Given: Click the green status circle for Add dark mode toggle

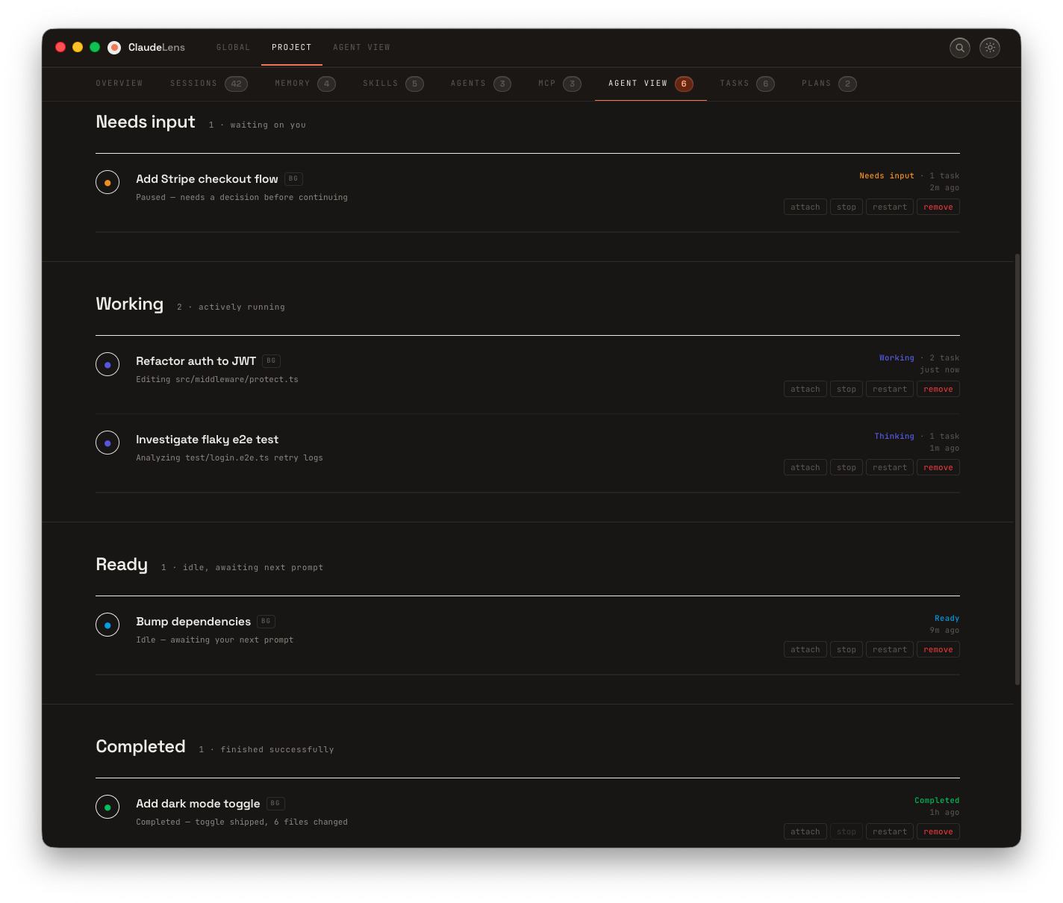Looking at the screenshot, I should pos(107,807).
